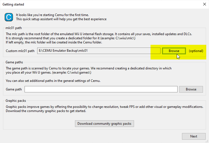Click the graphic packs description text
The image size is (209, 143).
tap(104, 109)
